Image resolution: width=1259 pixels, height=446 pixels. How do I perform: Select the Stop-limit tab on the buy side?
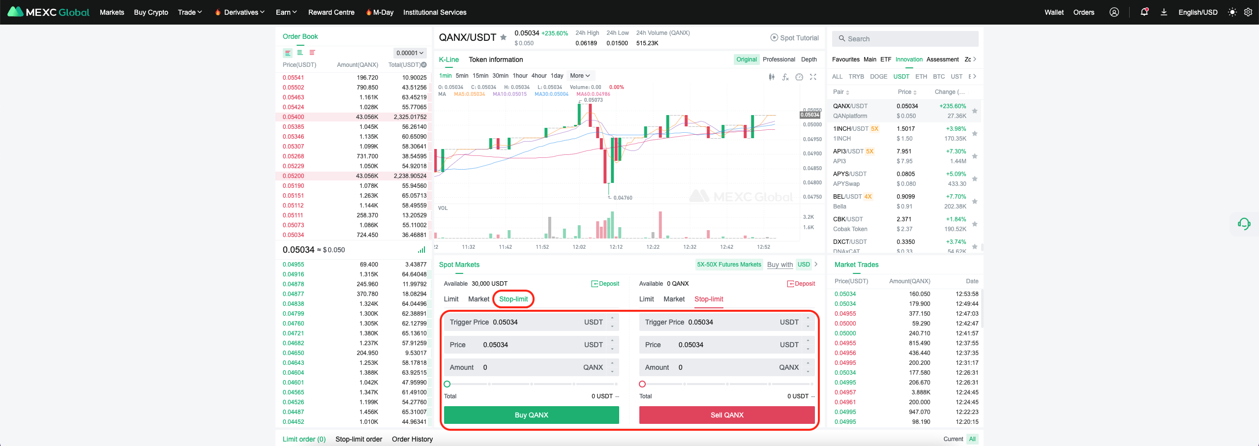[x=513, y=299]
